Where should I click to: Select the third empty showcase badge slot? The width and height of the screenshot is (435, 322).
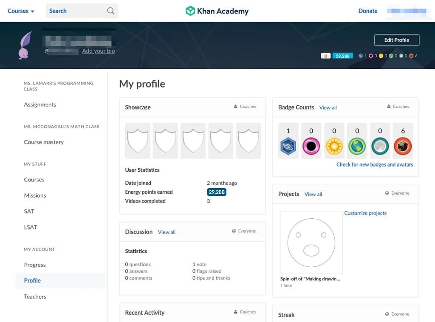pyautogui.click(x=193, y=141)
